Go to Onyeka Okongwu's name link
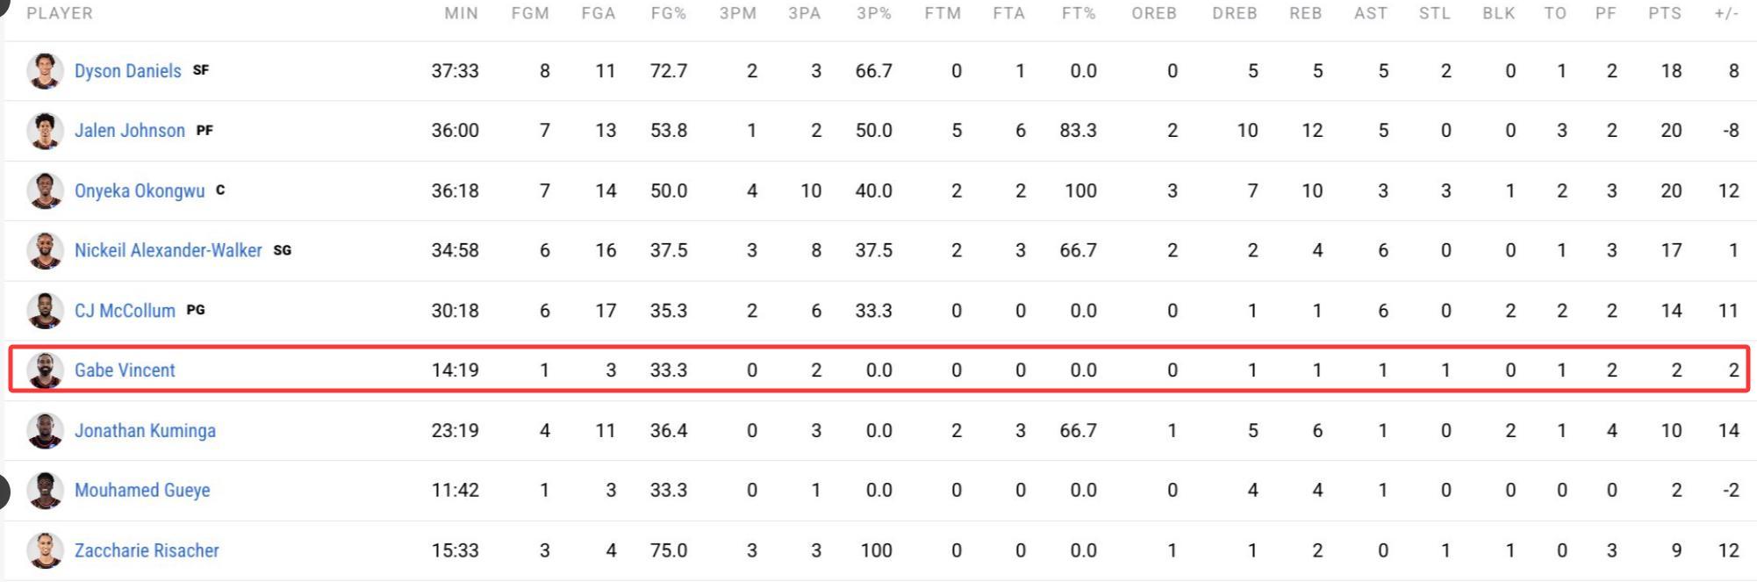 coord(139,190)
